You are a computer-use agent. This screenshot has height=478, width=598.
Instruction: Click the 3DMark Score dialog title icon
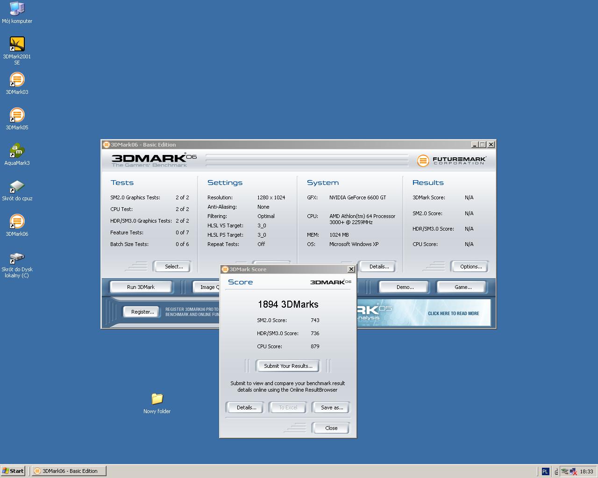[225, 269]
